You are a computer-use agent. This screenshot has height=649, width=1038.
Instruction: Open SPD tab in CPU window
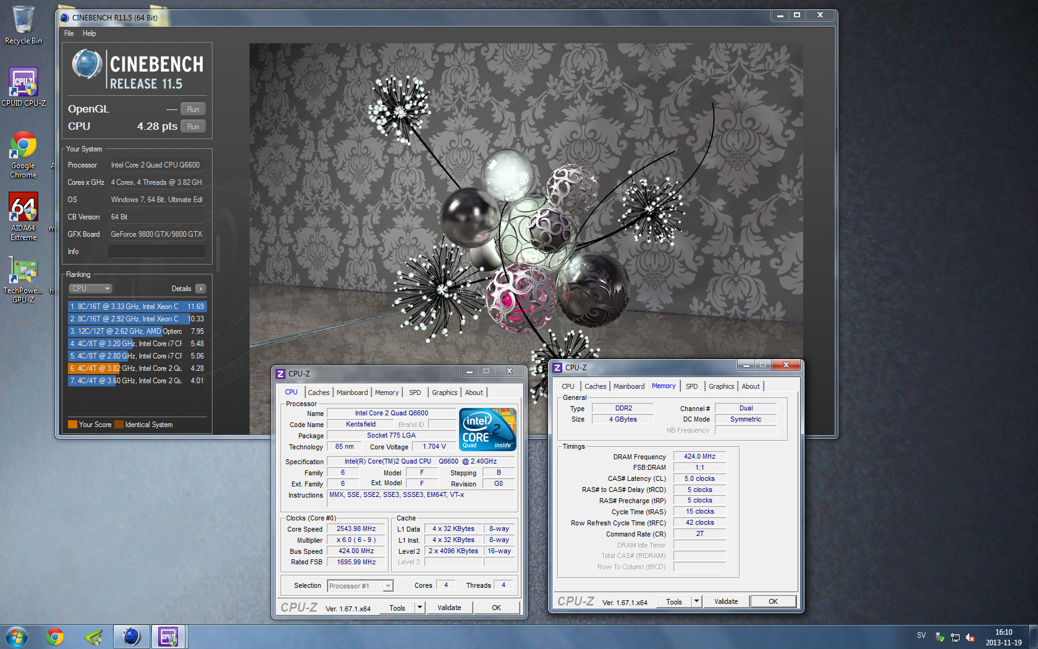click(415, 392)
